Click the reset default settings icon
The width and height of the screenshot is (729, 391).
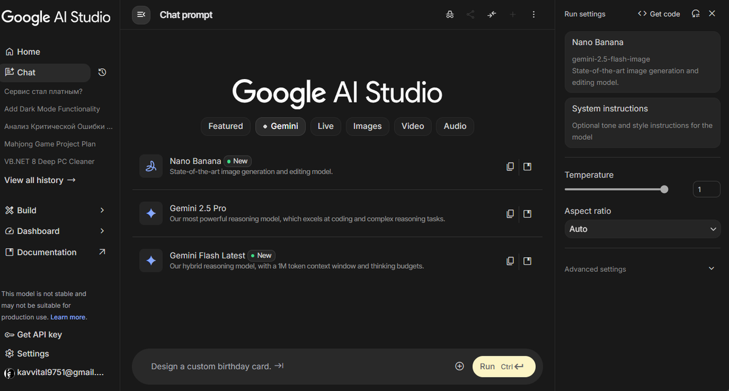click(696, 13)
